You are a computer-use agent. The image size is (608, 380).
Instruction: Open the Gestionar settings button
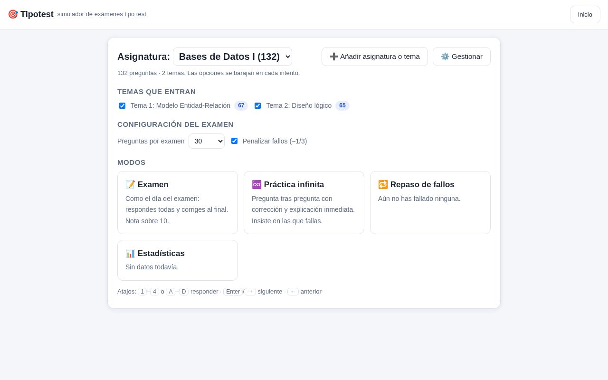[x=462, y=57]
